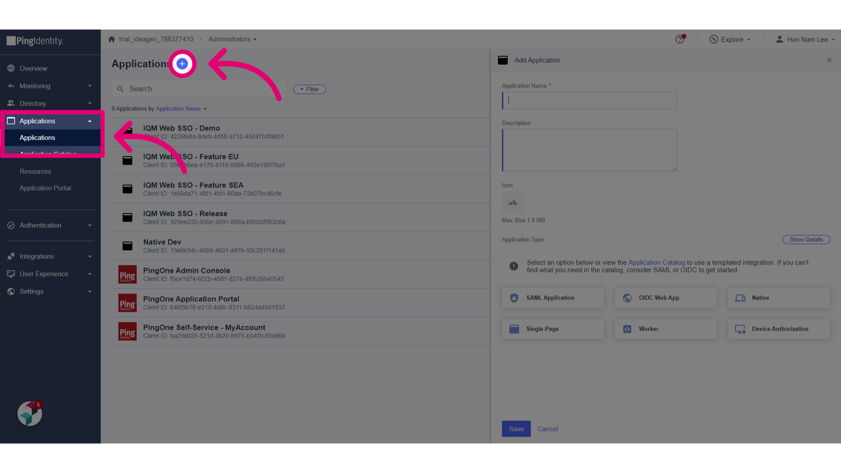Open IQM Web SSO - Release row

point(301,218)
